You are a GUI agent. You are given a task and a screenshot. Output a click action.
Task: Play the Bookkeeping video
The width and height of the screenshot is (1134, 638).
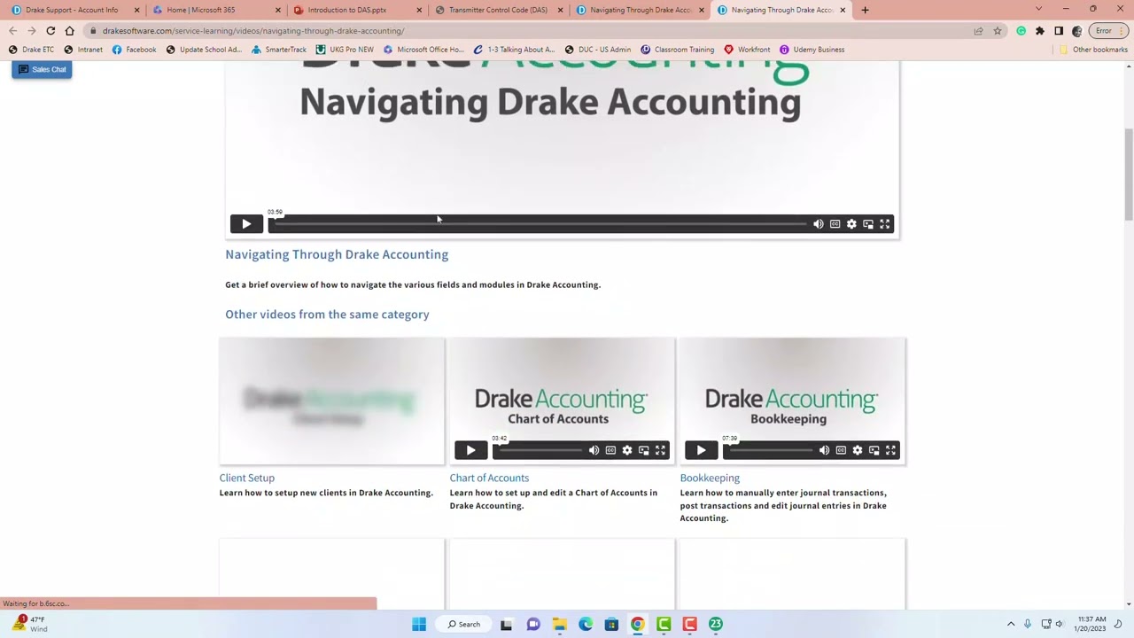[x=701, y=450]
